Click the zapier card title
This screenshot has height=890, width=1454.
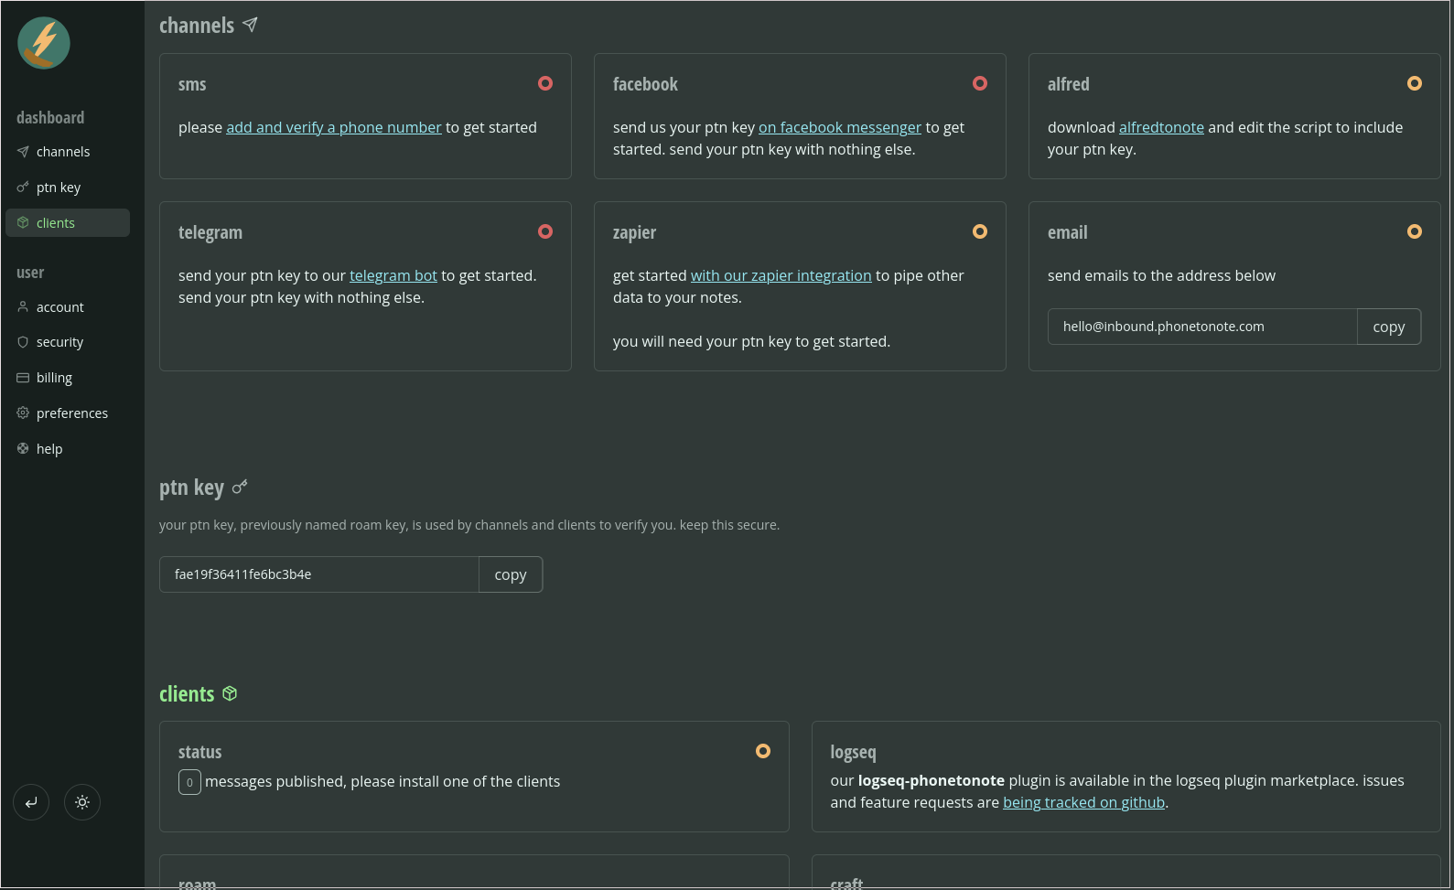[x=634, y=233]
